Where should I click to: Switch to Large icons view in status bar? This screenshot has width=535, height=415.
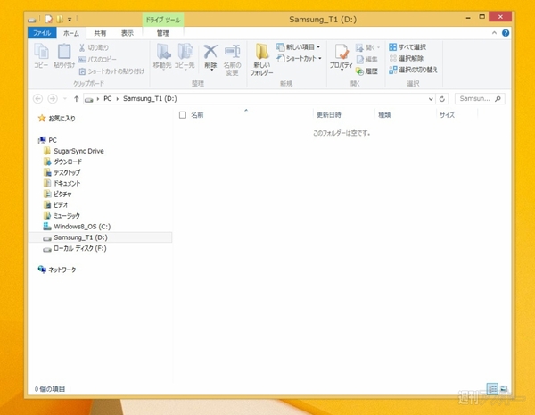(x=504, y=389)
